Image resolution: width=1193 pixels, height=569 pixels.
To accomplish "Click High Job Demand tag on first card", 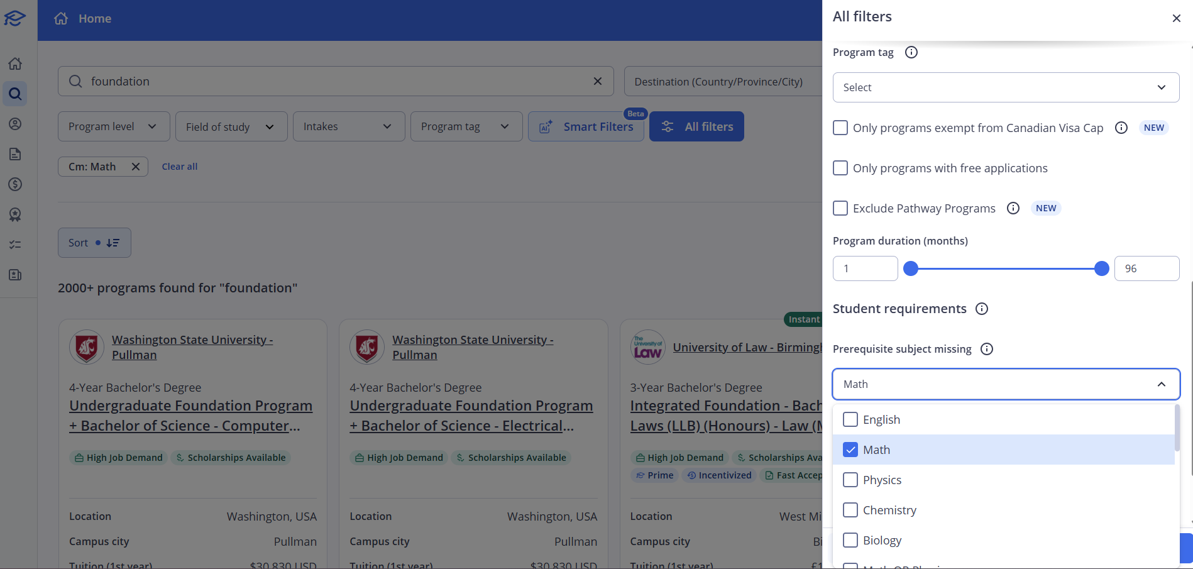I will (118, 458).
